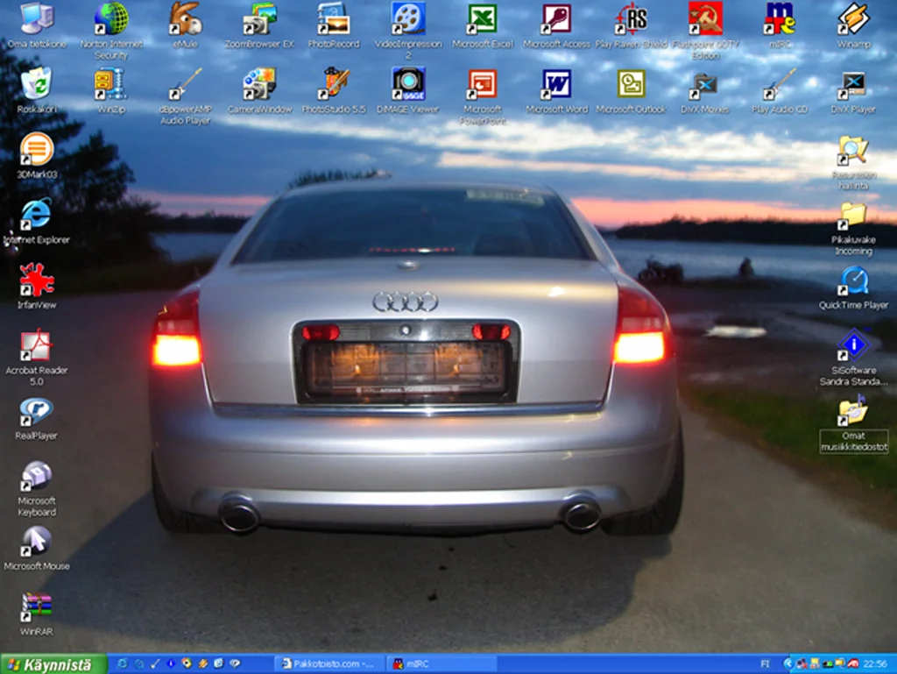The width and height of the screenshot is (897, 674).
Task: Switch to the Pakkotoisto.com taskbar window
Action: point(328,664)
